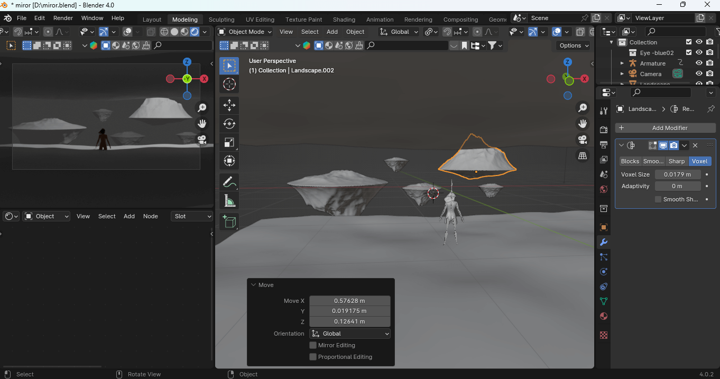The image size is (720, 379).
Task: Open the Output properties tab
Action: pyautogui.click(x=604, y=144)
